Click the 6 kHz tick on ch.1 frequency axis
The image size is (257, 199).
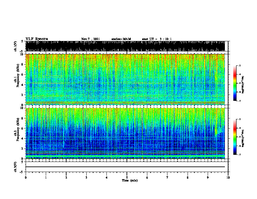pyautogui.click(x=23, y=74)
